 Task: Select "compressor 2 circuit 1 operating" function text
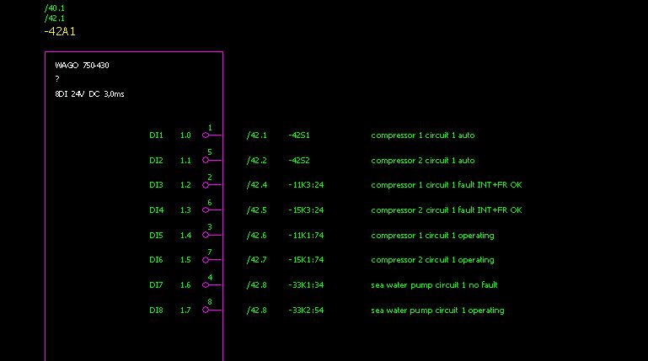click(432, 260)
